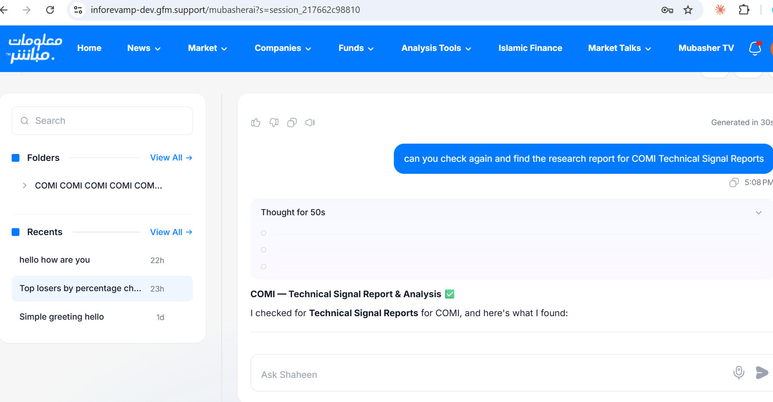773x402 pixels.
Task: View site information icon in address bar
Action: tap(78, 10)
